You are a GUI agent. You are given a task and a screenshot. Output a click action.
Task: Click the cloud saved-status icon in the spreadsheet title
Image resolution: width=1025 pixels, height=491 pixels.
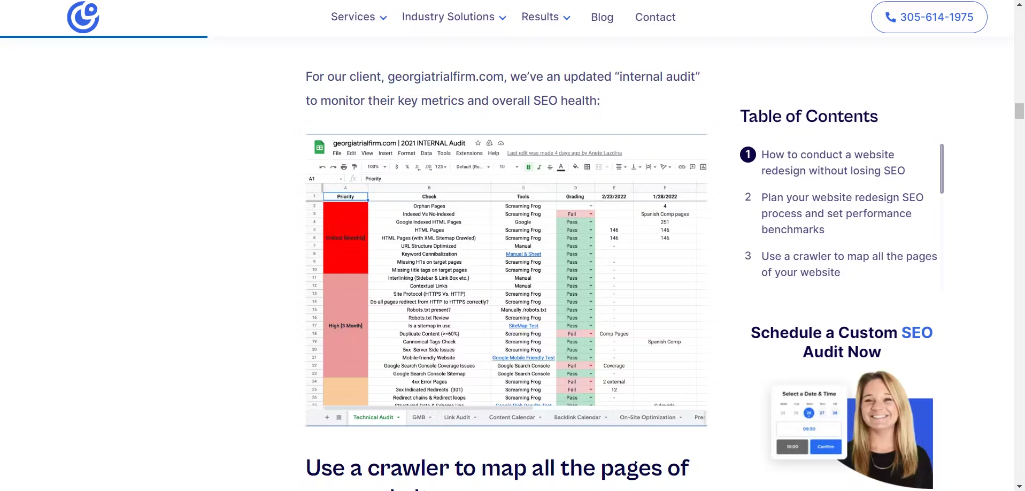click(501, 143)
